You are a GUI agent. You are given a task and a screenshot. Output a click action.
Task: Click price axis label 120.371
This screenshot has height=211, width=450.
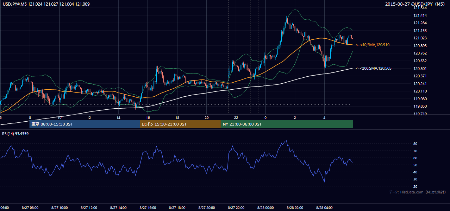pyautogui.click(x=420, y=76)
